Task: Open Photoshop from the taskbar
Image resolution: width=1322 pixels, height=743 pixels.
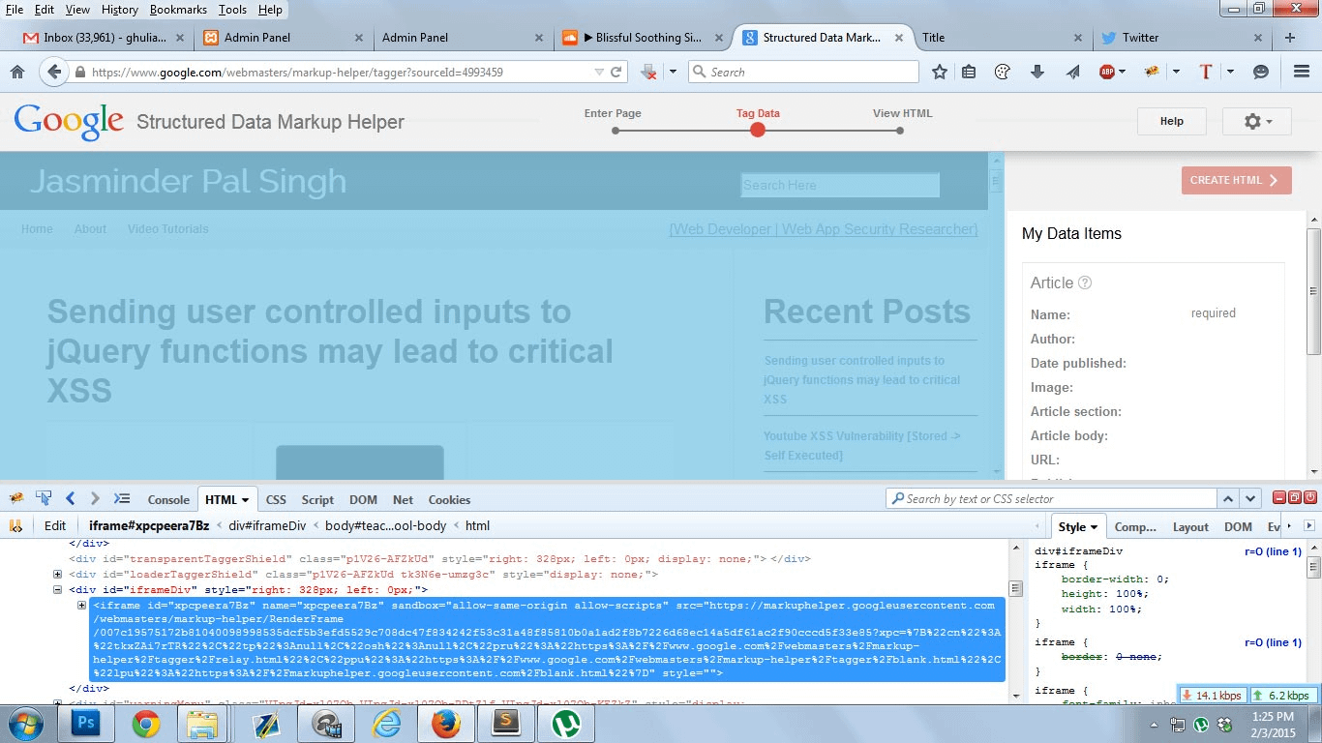Action: 86,723
